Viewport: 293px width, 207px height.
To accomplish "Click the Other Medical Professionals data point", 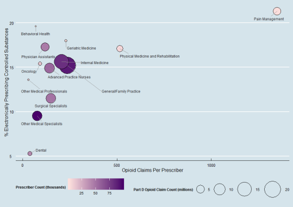I will click(28, 80).
